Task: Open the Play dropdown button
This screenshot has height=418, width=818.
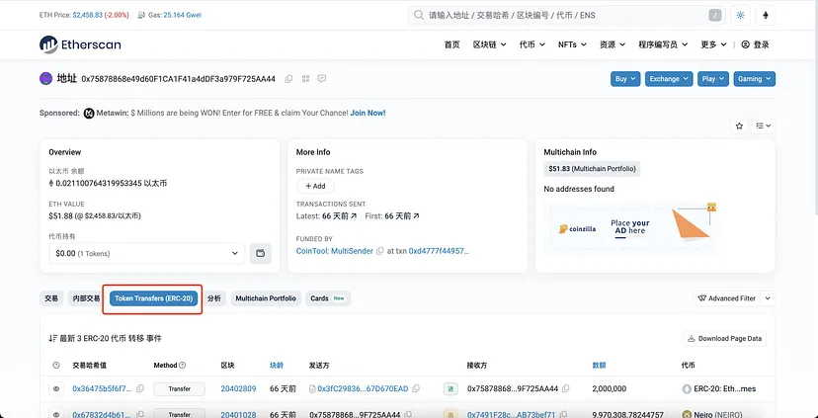Action: (713, 79)
